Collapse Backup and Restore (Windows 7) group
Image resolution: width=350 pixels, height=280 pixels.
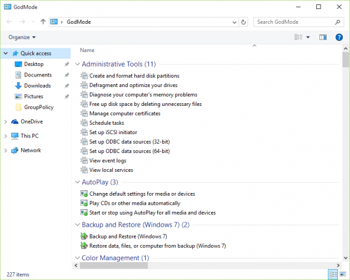click(x=77, y=225)
